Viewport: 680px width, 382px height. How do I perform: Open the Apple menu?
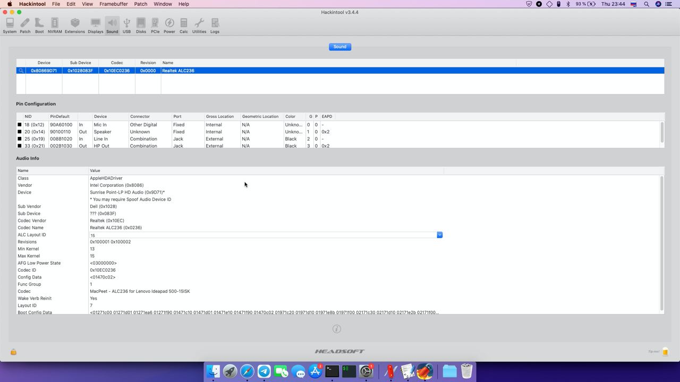click(10, 4)
